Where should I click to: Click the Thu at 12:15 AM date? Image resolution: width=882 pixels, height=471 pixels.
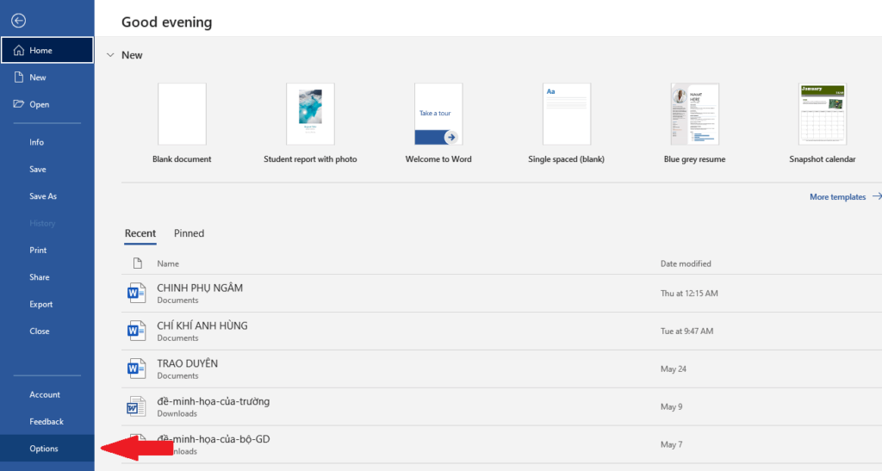pyautogui.click(x=689, y=294)
